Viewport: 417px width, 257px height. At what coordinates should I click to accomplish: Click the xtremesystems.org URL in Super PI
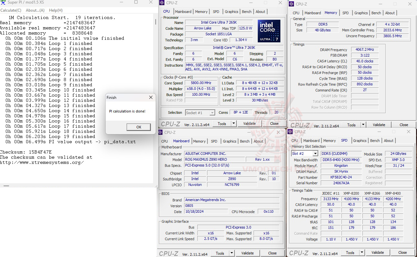point(42,162)
